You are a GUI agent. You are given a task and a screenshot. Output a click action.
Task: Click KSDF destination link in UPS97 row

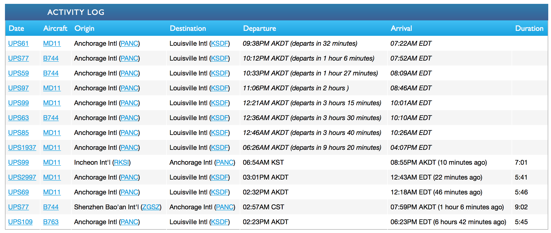[x=219, y=88]
